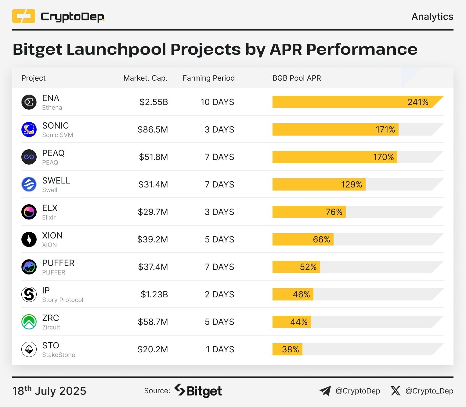Click the PEAQ project icon
The height and width of the screenshot is (407, 466).
[x=29, y=157]
